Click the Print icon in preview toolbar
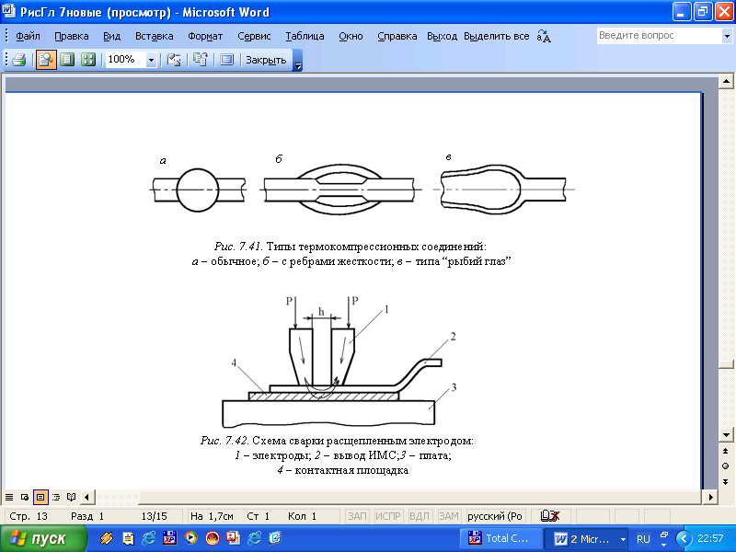 pos(19,60)
